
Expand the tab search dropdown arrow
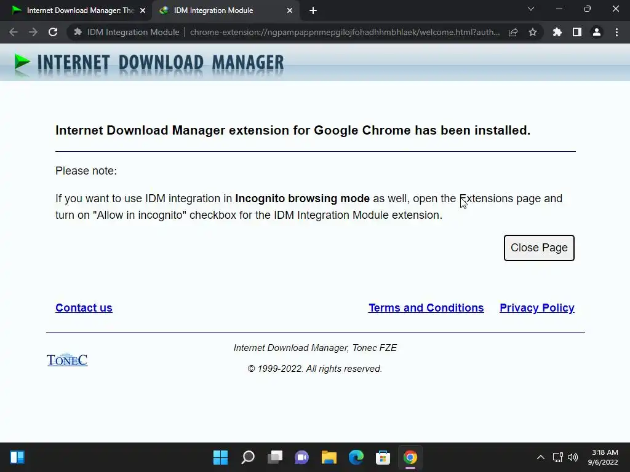pos(531,9)
